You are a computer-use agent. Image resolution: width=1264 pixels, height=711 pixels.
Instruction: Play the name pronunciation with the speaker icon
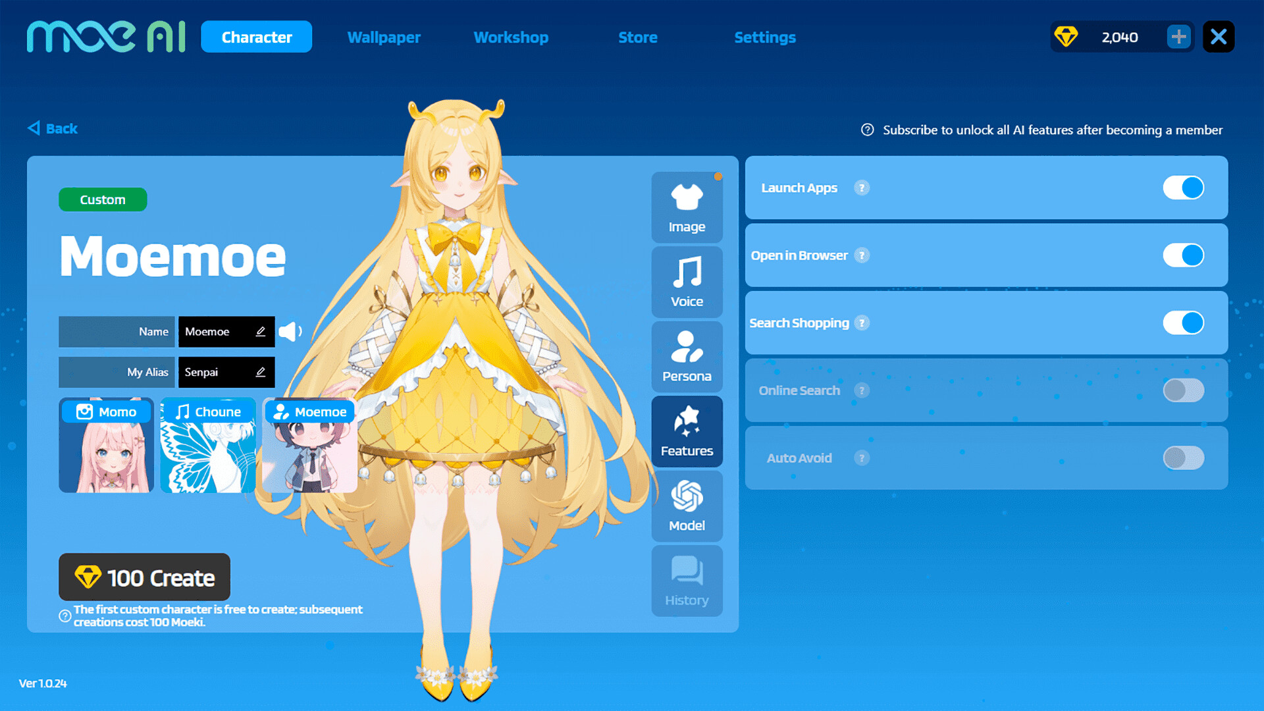tap(290, 332)
